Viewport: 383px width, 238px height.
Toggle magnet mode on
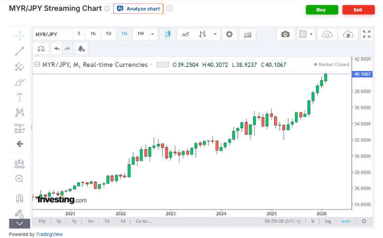[20, 199]
